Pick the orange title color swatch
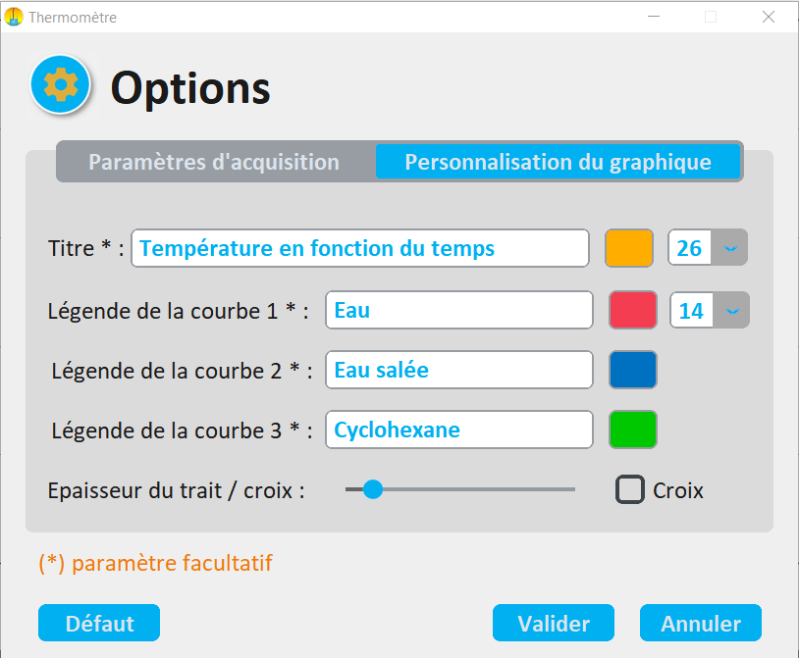Image resolution: width=799 pixels, height=658 pixels. point(629,248)
